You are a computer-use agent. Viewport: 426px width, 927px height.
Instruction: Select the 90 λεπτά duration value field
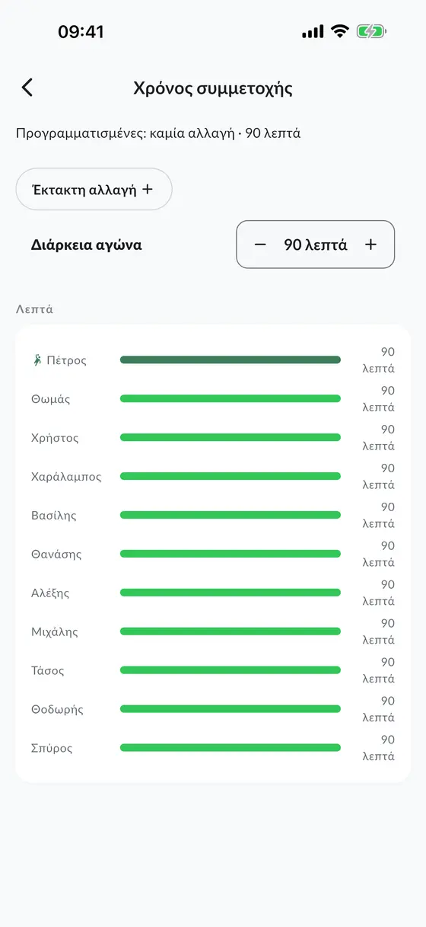[316, 245]
